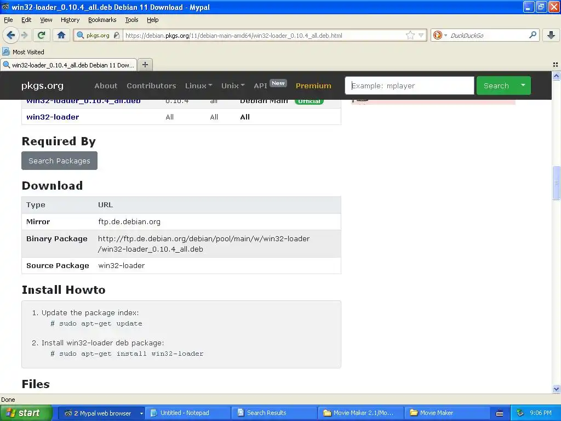Screen dimensions: 561x421
Task: Reload the current page
Action: 41,35
